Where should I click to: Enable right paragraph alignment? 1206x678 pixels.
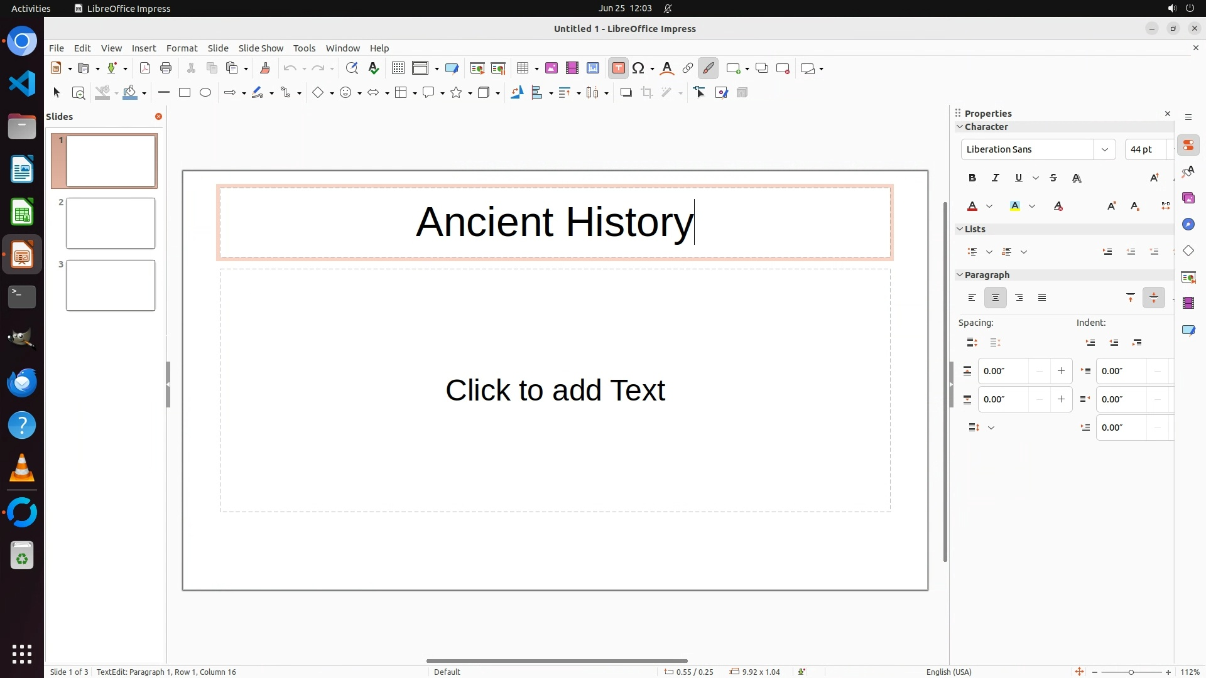[x=1019, y=298]
